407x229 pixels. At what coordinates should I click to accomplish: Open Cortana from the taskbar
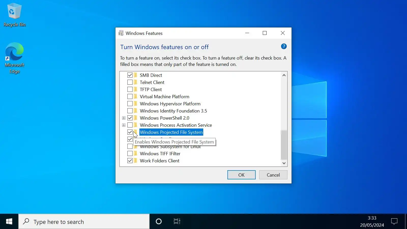[x=159, y=221]
